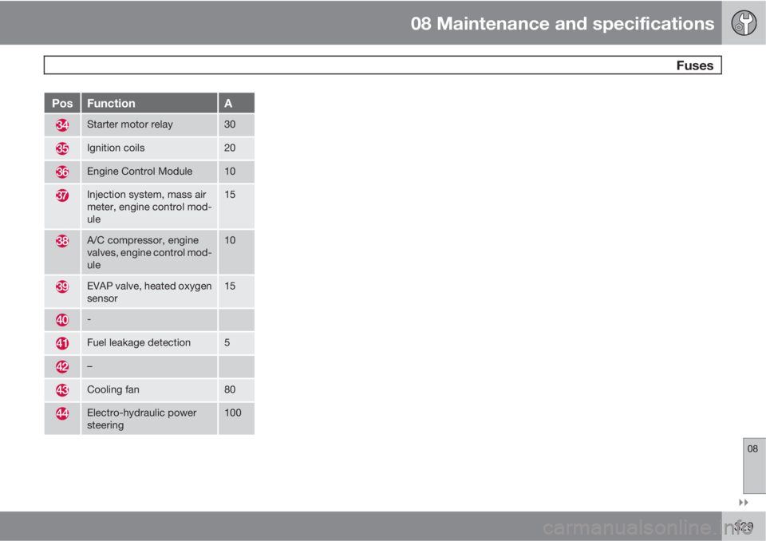766x541 pixels.
Task: Select the red number 38 marker
Action: click(x=62, y=242)
